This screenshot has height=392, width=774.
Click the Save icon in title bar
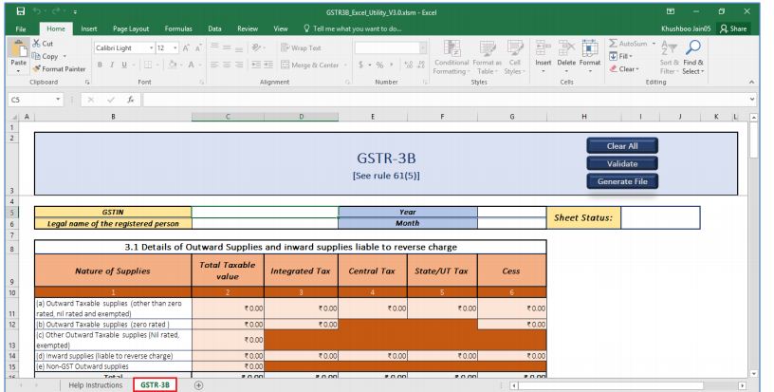pos(9,9)
